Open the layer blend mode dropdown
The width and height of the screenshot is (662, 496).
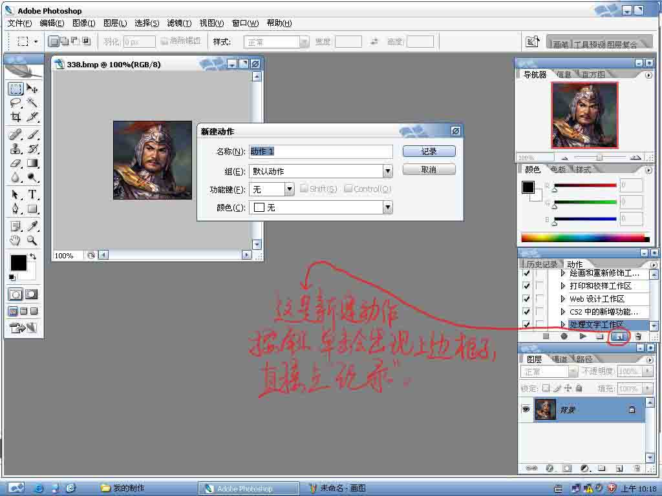(x=573, y=371)
